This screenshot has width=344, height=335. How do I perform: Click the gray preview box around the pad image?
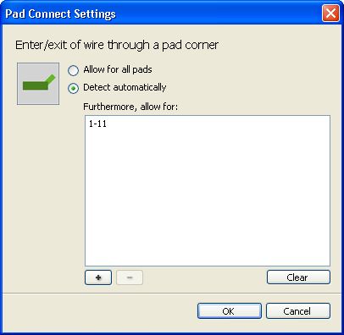[38, 84]
